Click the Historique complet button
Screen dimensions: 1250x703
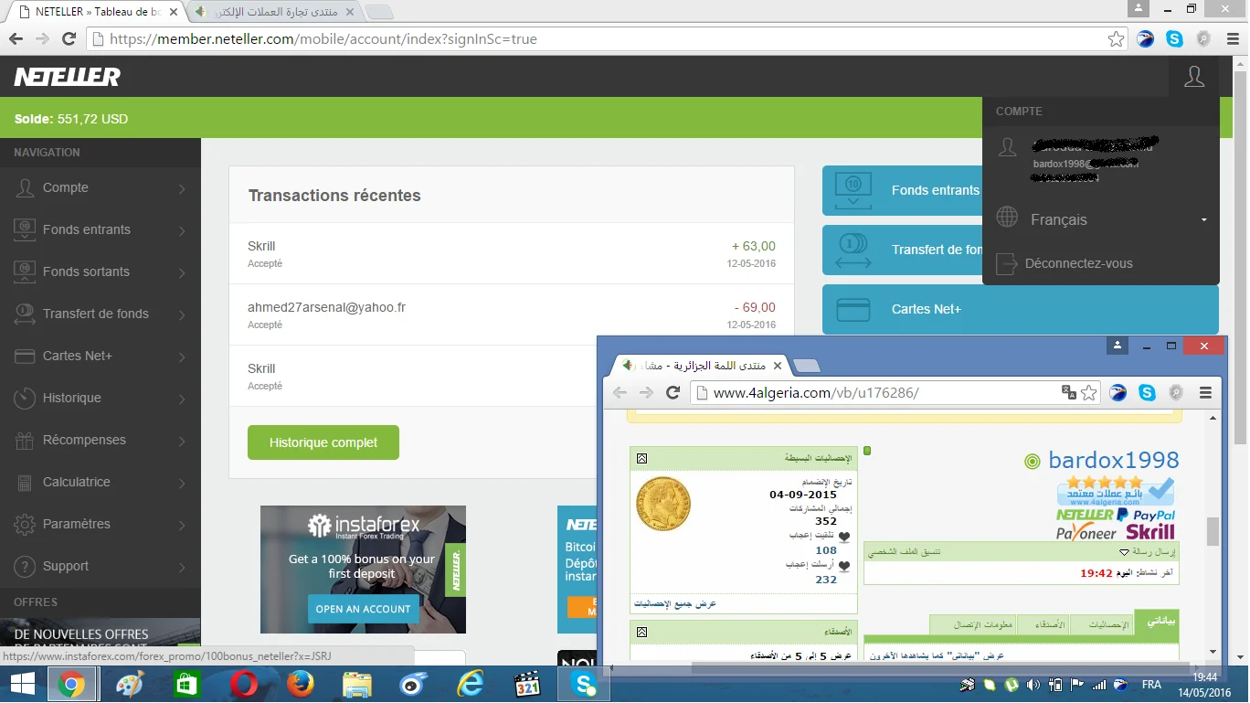point(323,442)
